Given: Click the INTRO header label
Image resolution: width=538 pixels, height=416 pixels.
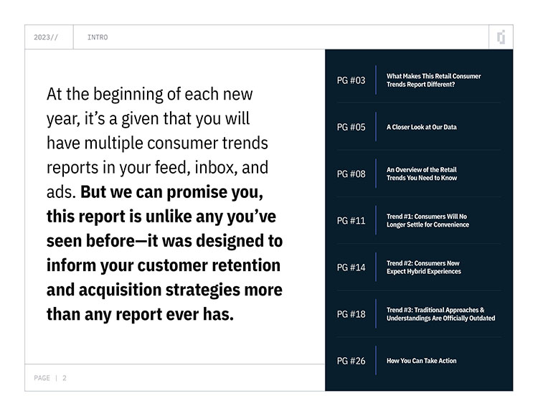Looking at the screenshot, I should 98,37.
